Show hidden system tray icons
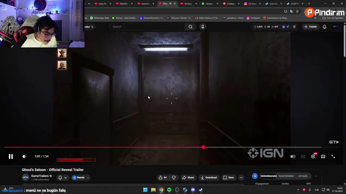The height and width of the screenshot is (194, 346). coord(298,190)
